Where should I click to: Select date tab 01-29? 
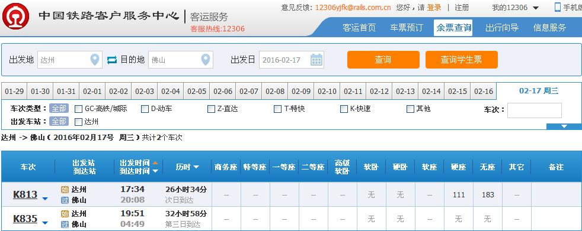[x=14, y=92]
